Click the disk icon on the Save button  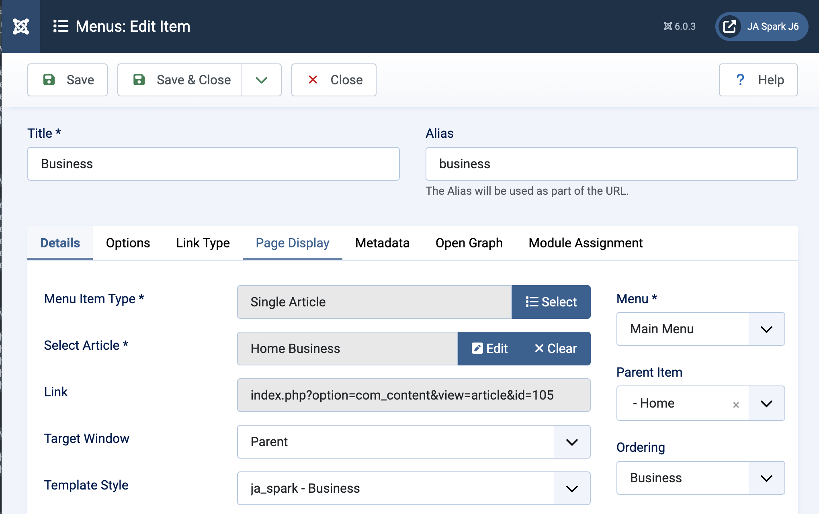click(49, 80)
